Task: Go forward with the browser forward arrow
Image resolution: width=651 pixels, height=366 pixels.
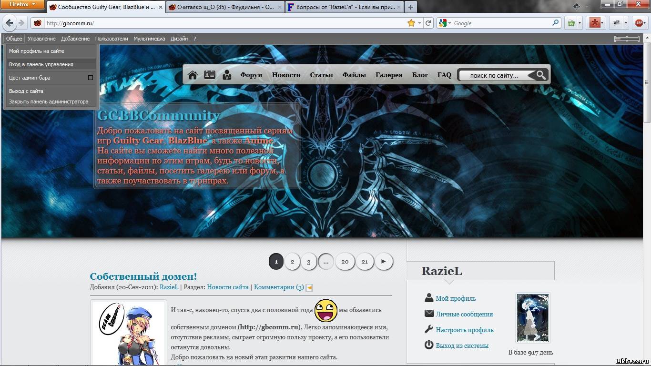Action: click(21, 23)
